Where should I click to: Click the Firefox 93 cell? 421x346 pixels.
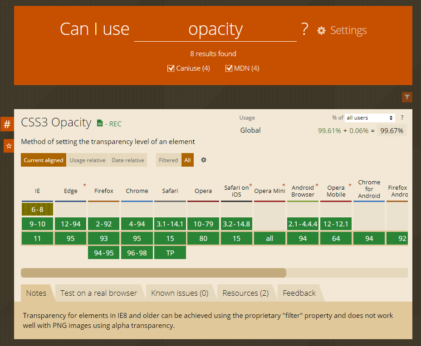pos(103,238)
